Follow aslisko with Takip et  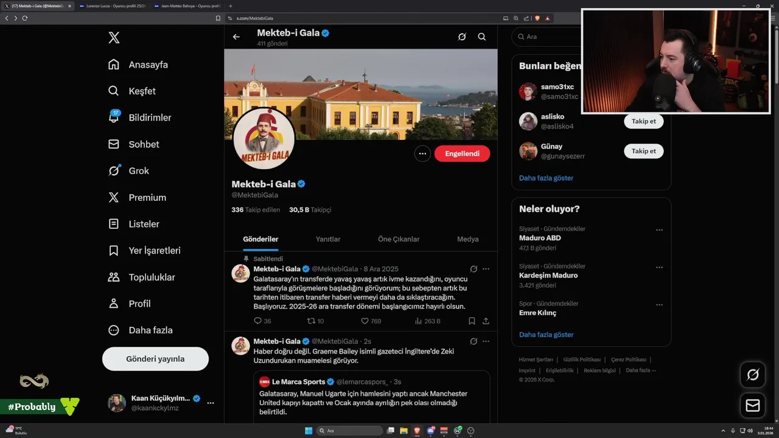click(x=643, y=121)
